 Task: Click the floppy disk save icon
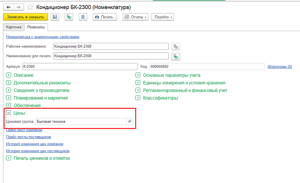click(x=55, y=17)
